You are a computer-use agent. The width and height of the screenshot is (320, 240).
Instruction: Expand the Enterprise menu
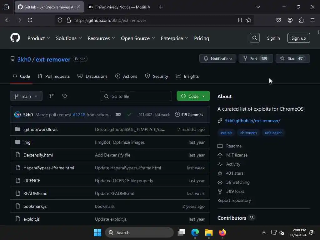pyautogui.click(x=174, y=38)
